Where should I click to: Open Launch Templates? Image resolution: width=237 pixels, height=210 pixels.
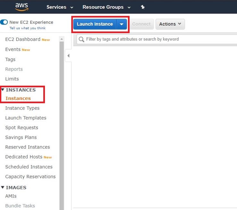26,118
